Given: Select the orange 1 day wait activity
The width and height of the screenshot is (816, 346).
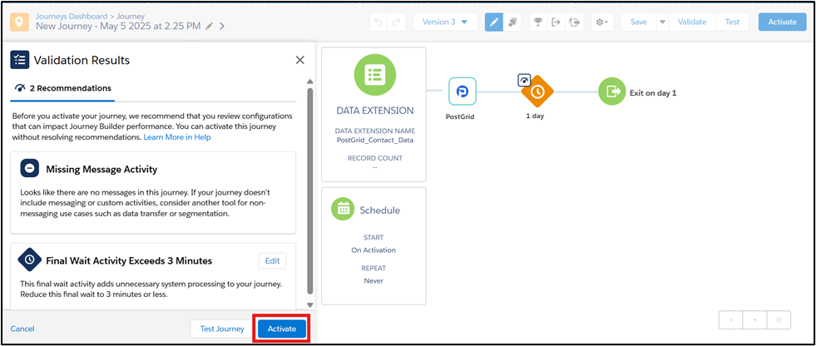Looking at the screenshot, I should click(x=537, y=92).
